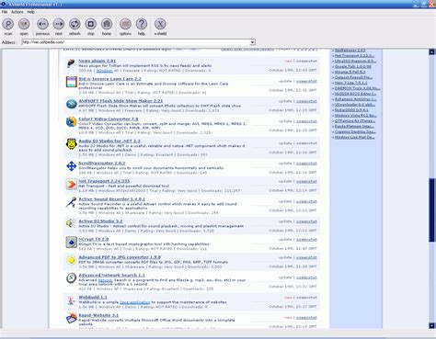
Task: Open ANVSOFT Flash Slide Show Maker link
Action: pyautogui.click(x=120, y=101)
